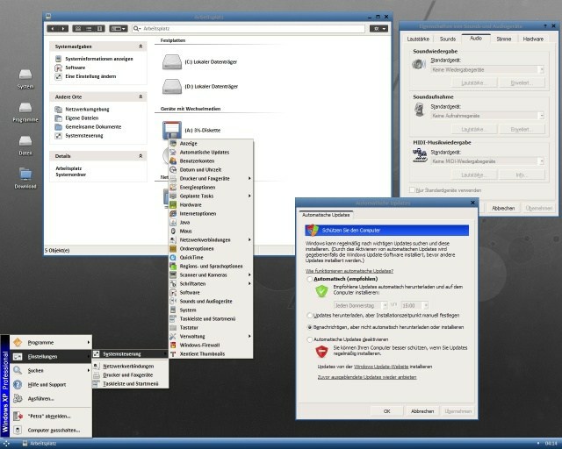Viewport: 562px width, 449px height.
Task: Select Benachrichtigen, aber nicht automatisch herunterladen option
Action: [x=310, y=327]
